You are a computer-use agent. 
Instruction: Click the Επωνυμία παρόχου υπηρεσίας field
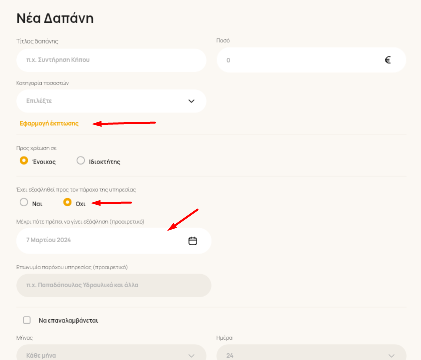114,286
